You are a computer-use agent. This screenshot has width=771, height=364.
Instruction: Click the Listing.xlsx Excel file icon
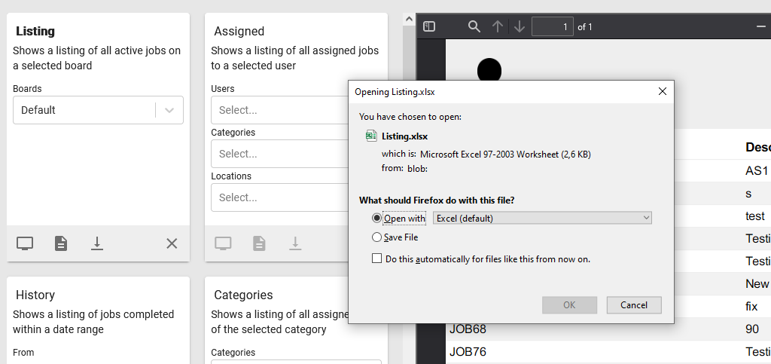click(x=372, y=136)
